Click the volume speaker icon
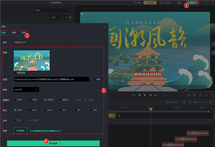Screen dimensions: 215x147 pos(206,95)
